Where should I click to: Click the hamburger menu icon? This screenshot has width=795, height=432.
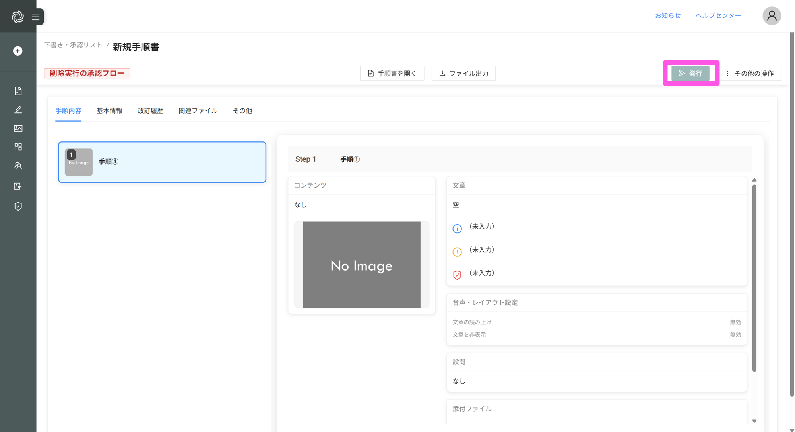pyautogui.click(x=36, y=17)
